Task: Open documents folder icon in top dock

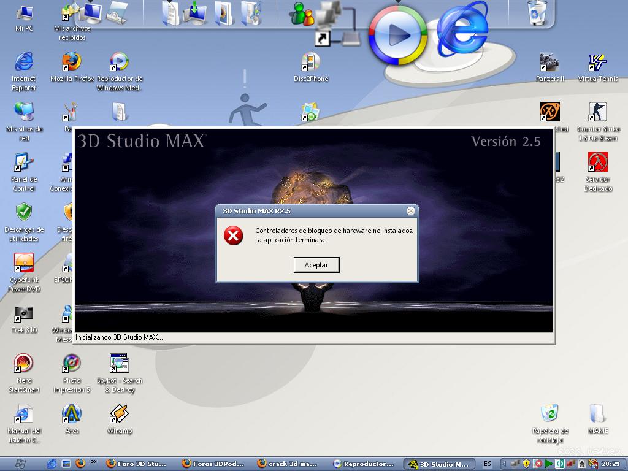Action: coord(170,13)
